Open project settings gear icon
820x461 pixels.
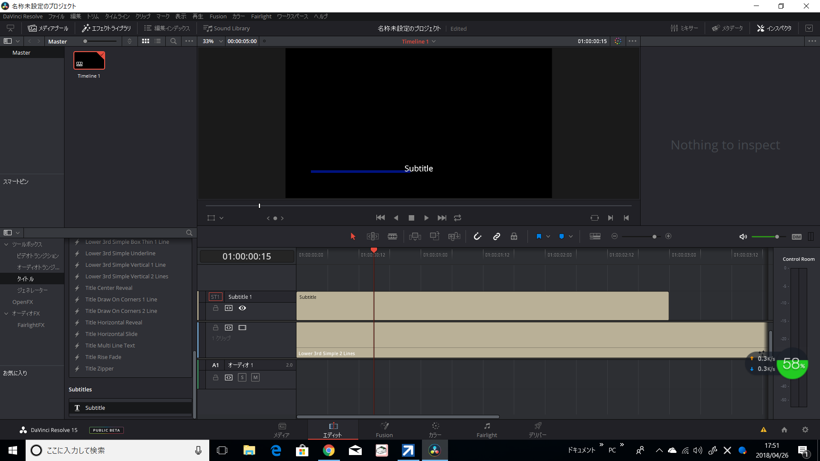click(x=805, y=430)
